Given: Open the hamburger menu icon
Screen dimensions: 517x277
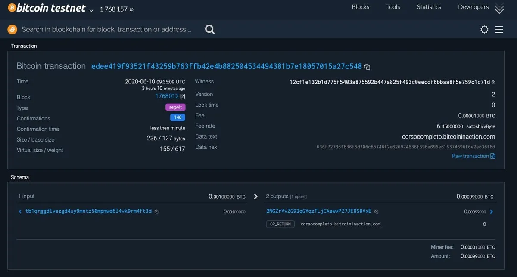Looking at the screenshot, I should pos(499,29).
